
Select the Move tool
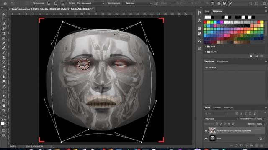[x=4, y=14]
